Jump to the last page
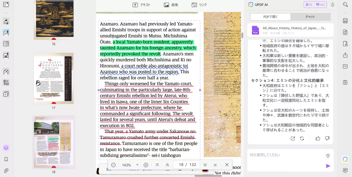The height and width of the screenshot is (177, 352). click(x=215, y=165)
